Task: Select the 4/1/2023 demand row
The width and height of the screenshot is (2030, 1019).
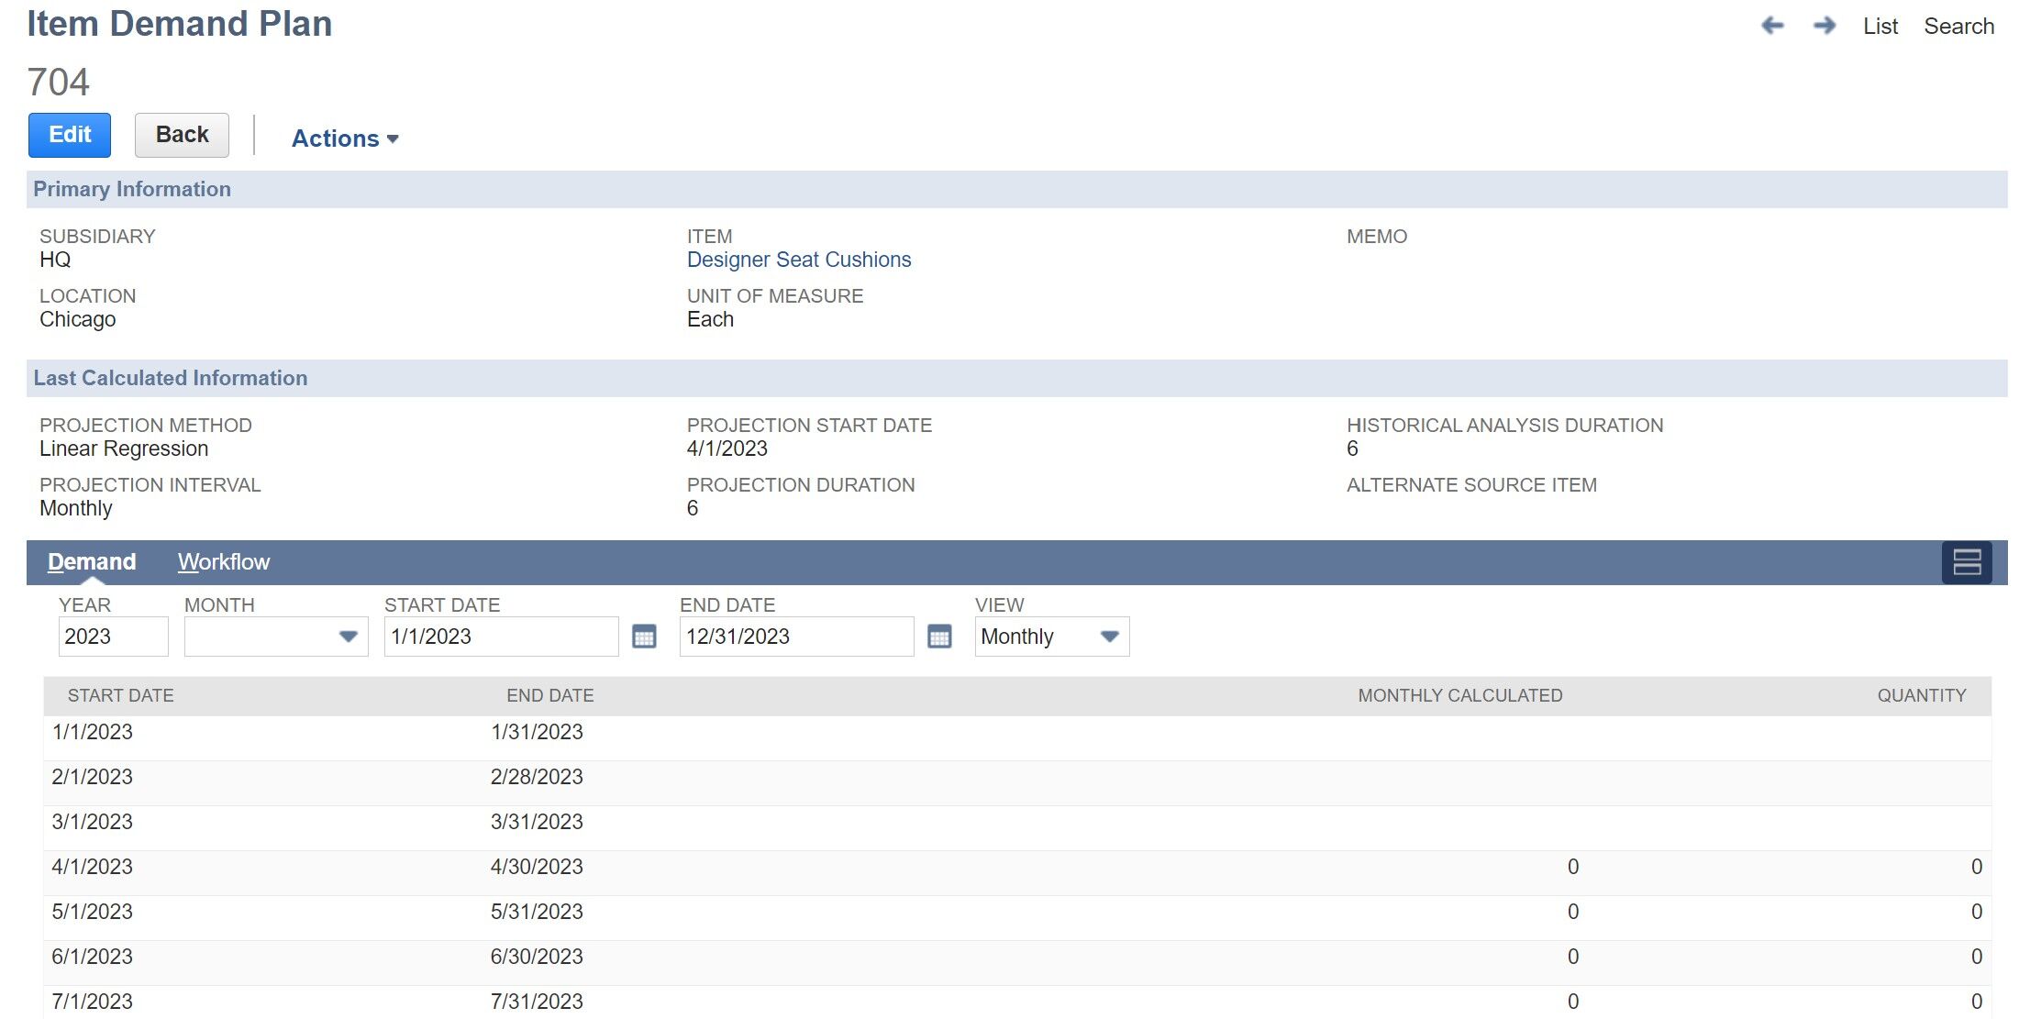Action: tap(367, 867)
